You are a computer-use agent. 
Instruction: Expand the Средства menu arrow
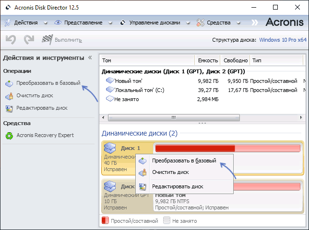point(238,23)
